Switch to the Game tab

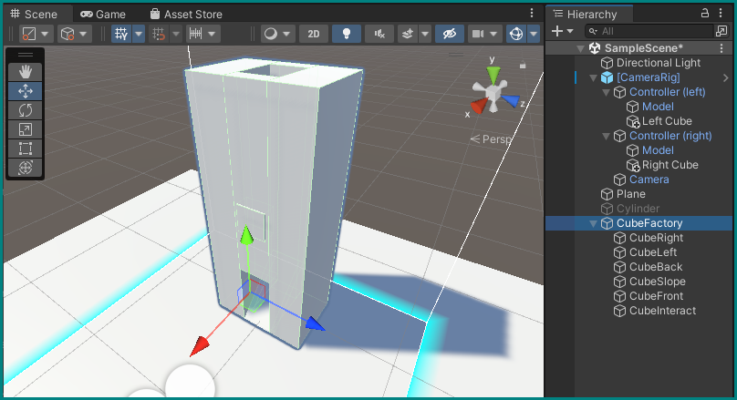[x=102, y=15]
